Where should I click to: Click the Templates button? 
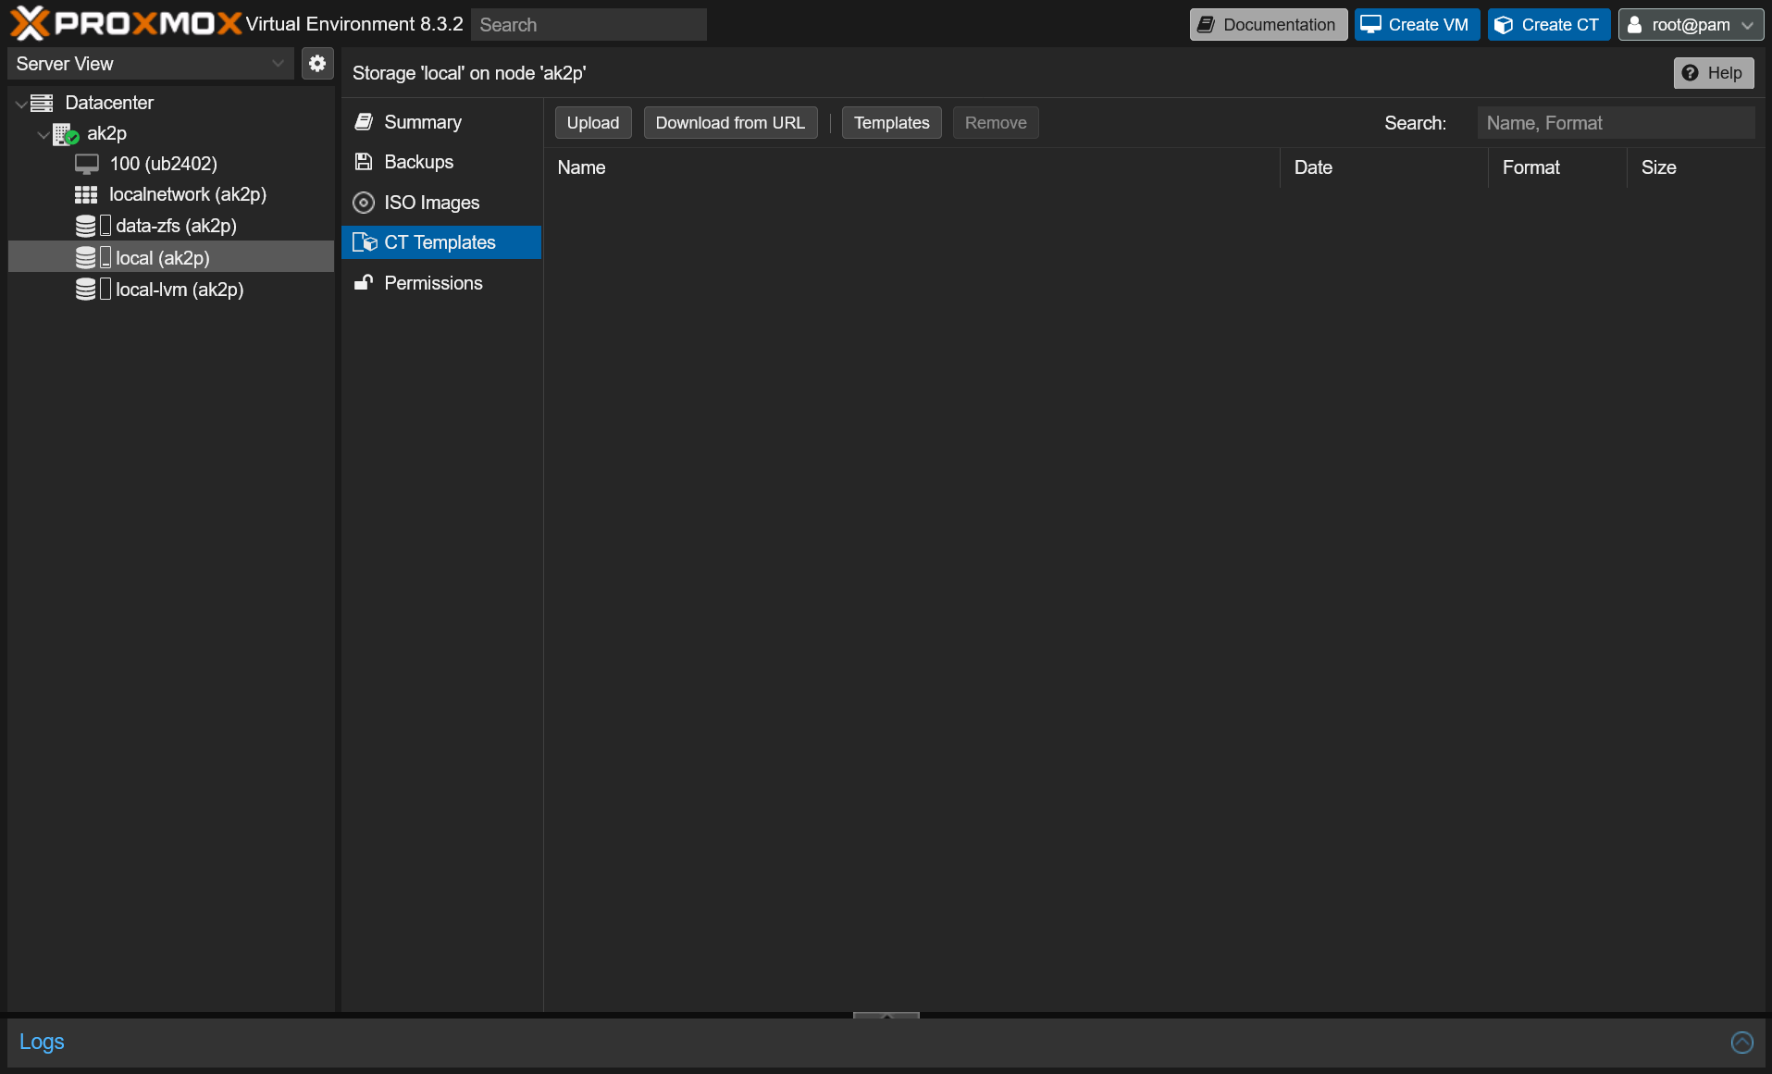(x=890, y=122)
